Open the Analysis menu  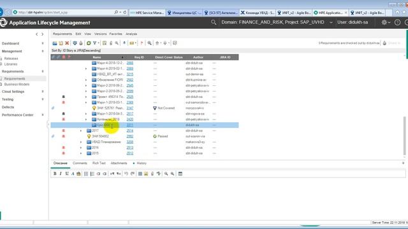(x=131, y=34)
